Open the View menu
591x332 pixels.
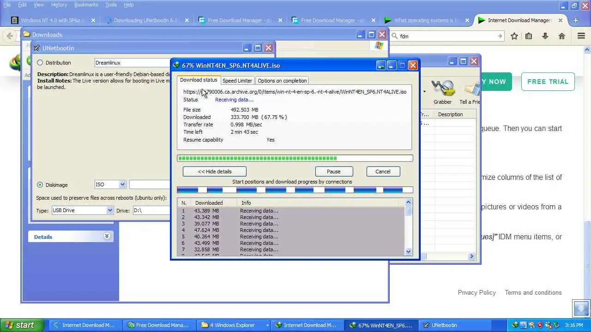[x=39, y=5]
